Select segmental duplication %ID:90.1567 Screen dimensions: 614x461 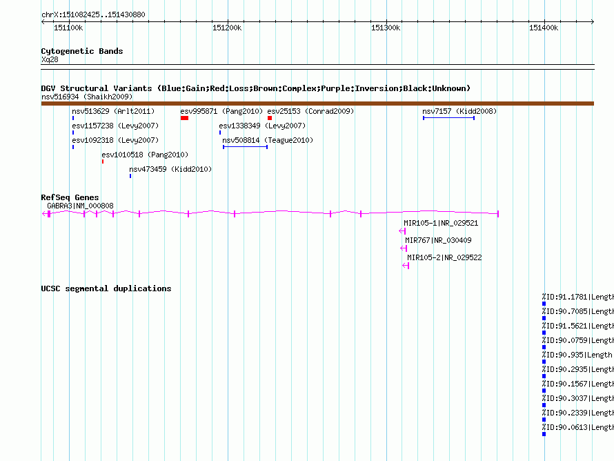[578, 384]
